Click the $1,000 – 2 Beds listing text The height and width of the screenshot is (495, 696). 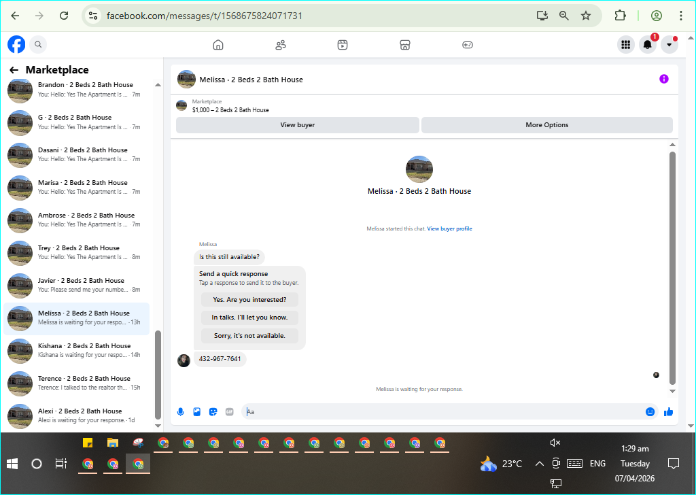point(230,110)
